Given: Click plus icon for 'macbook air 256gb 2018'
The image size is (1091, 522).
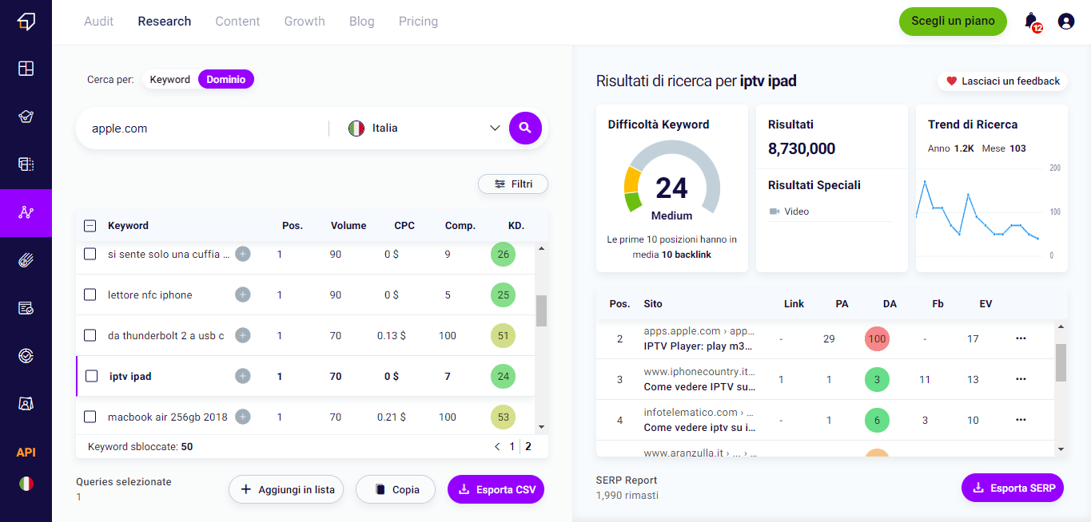Looking at the screenshot, I should click(243, 417).
